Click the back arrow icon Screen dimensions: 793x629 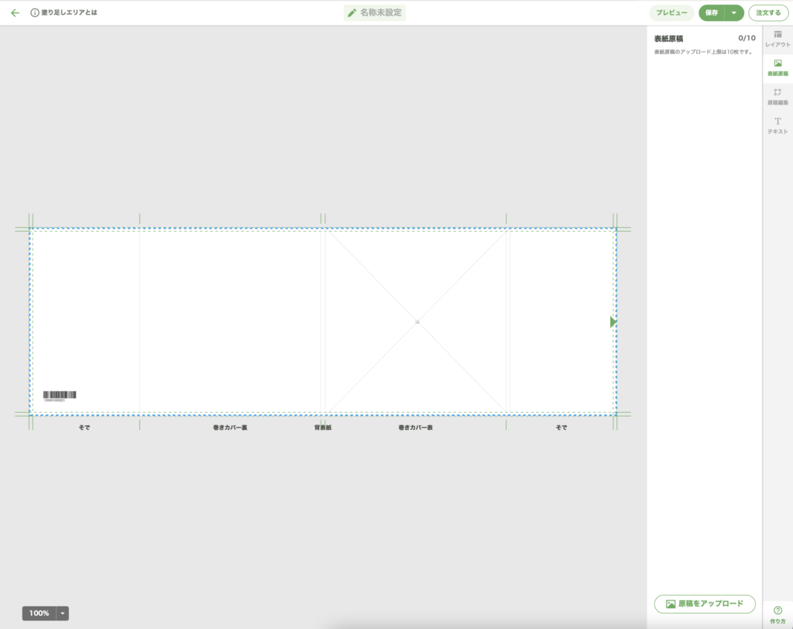[15, 13]
